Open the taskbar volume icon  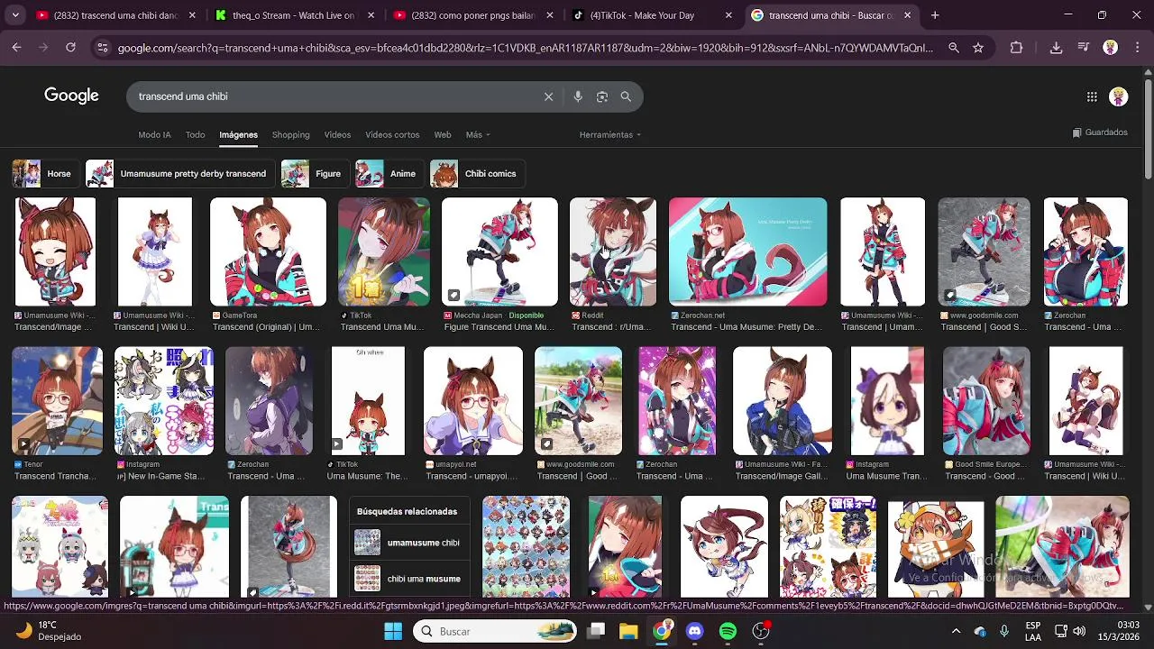[x=1079, y=631]
